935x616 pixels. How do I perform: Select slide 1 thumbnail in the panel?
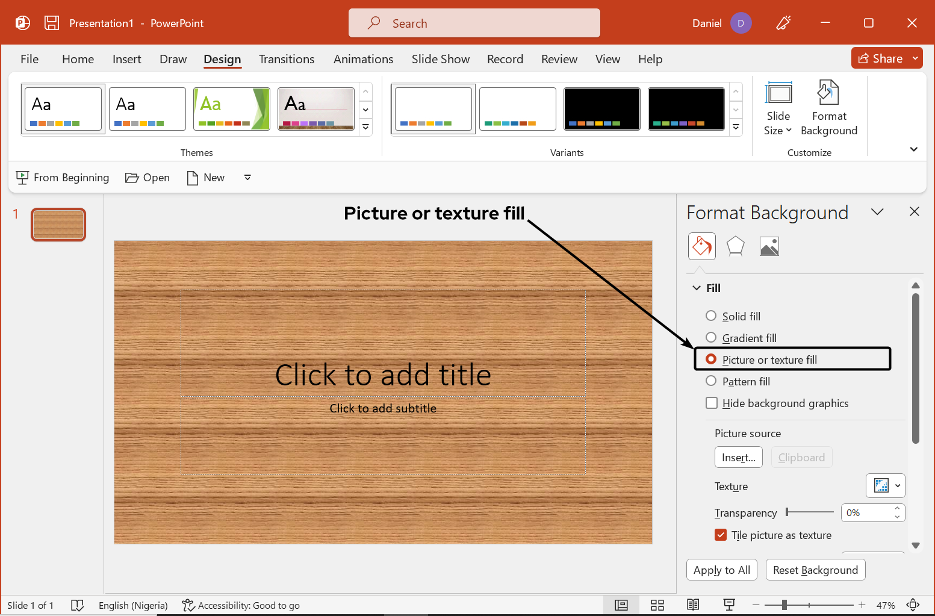(58, 224)
